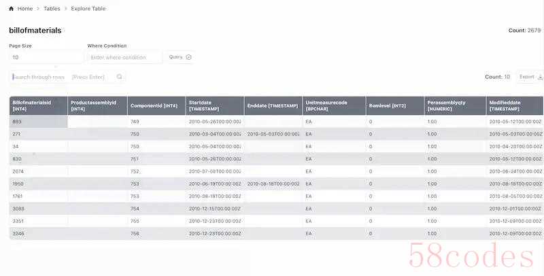Select Explore Table breadcrumb item
The height and width of the screenshot is (276, 544).
pyautogui.click(x=88, y=9)
